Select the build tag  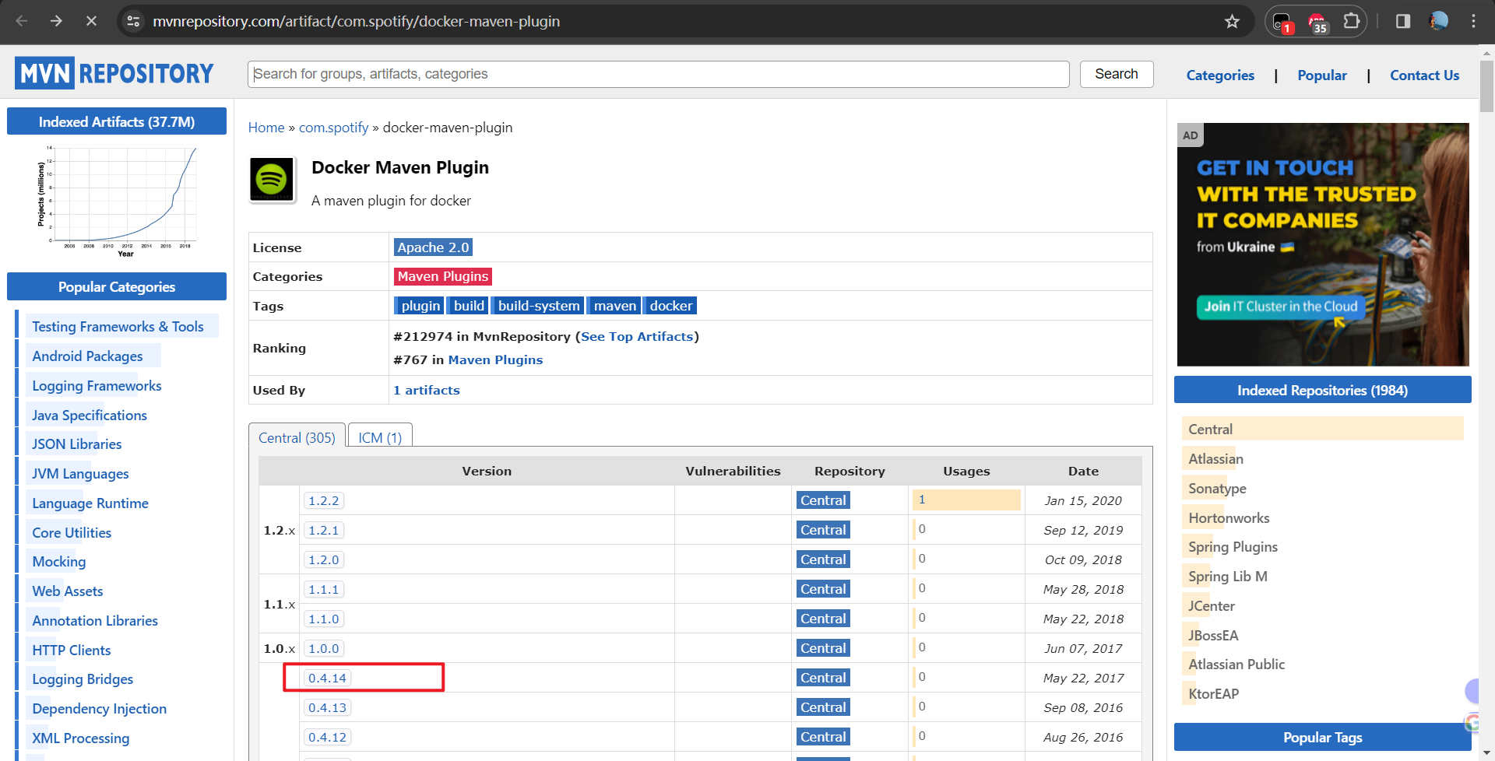click(469, 306)
